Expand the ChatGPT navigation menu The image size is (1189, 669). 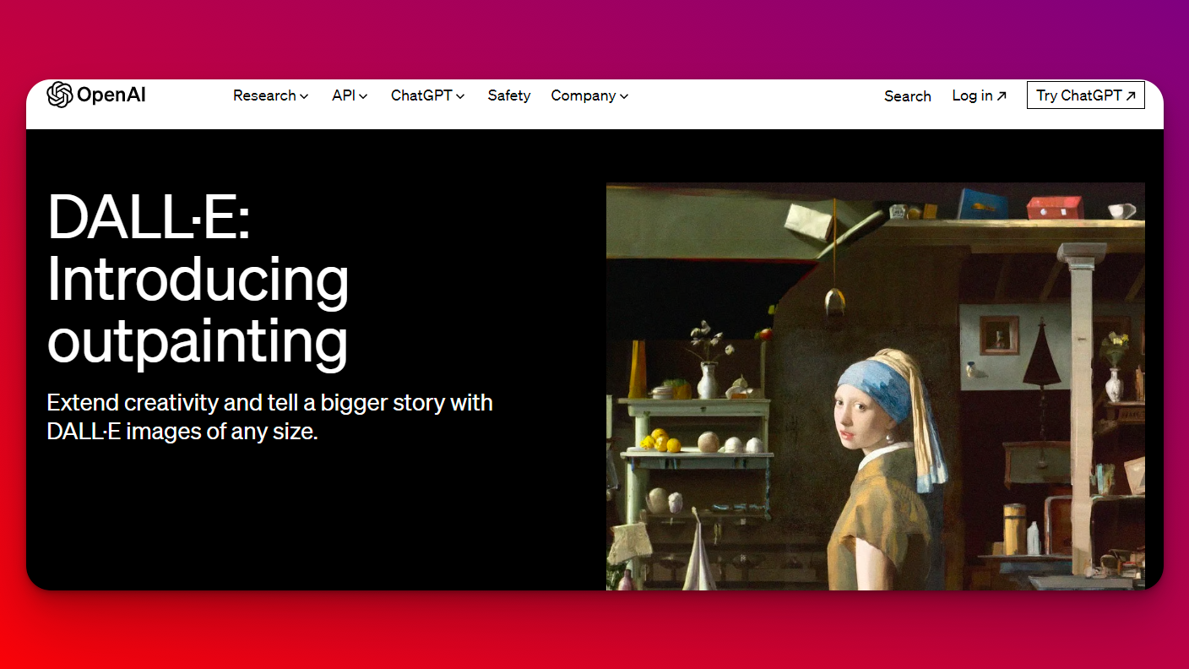(428, 95)
